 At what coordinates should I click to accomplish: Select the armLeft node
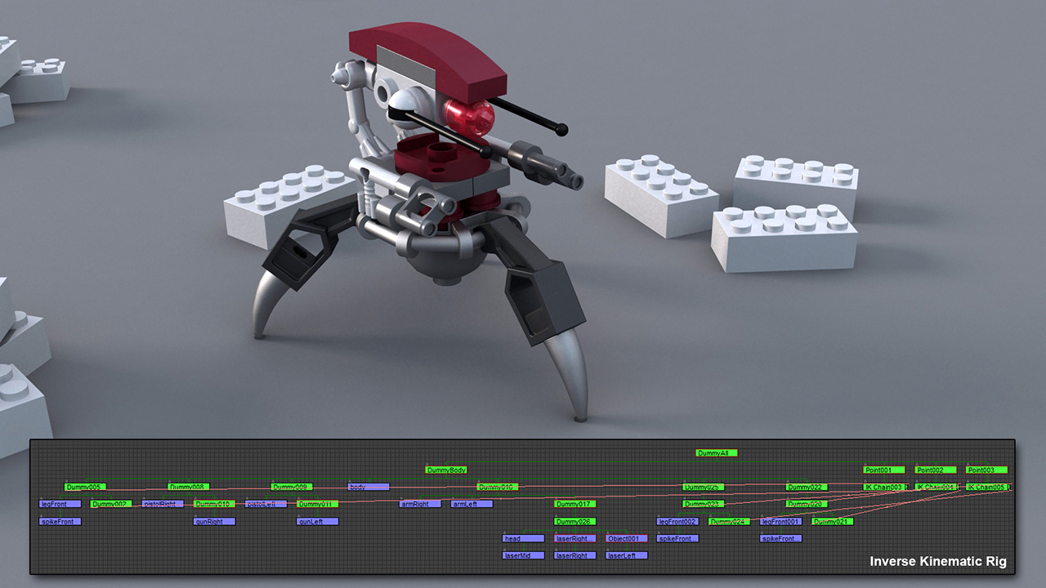point(472,505)
